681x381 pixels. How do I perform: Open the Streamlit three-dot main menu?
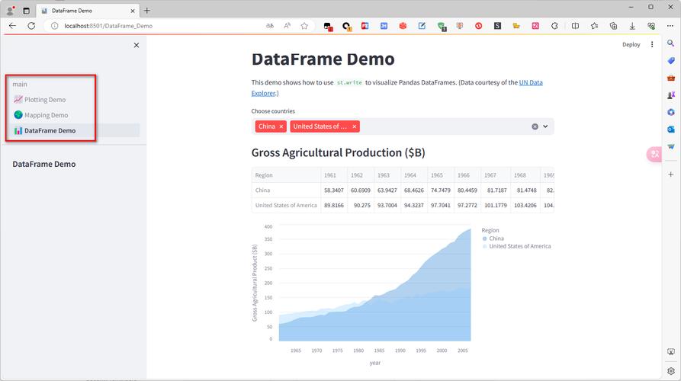652,45
